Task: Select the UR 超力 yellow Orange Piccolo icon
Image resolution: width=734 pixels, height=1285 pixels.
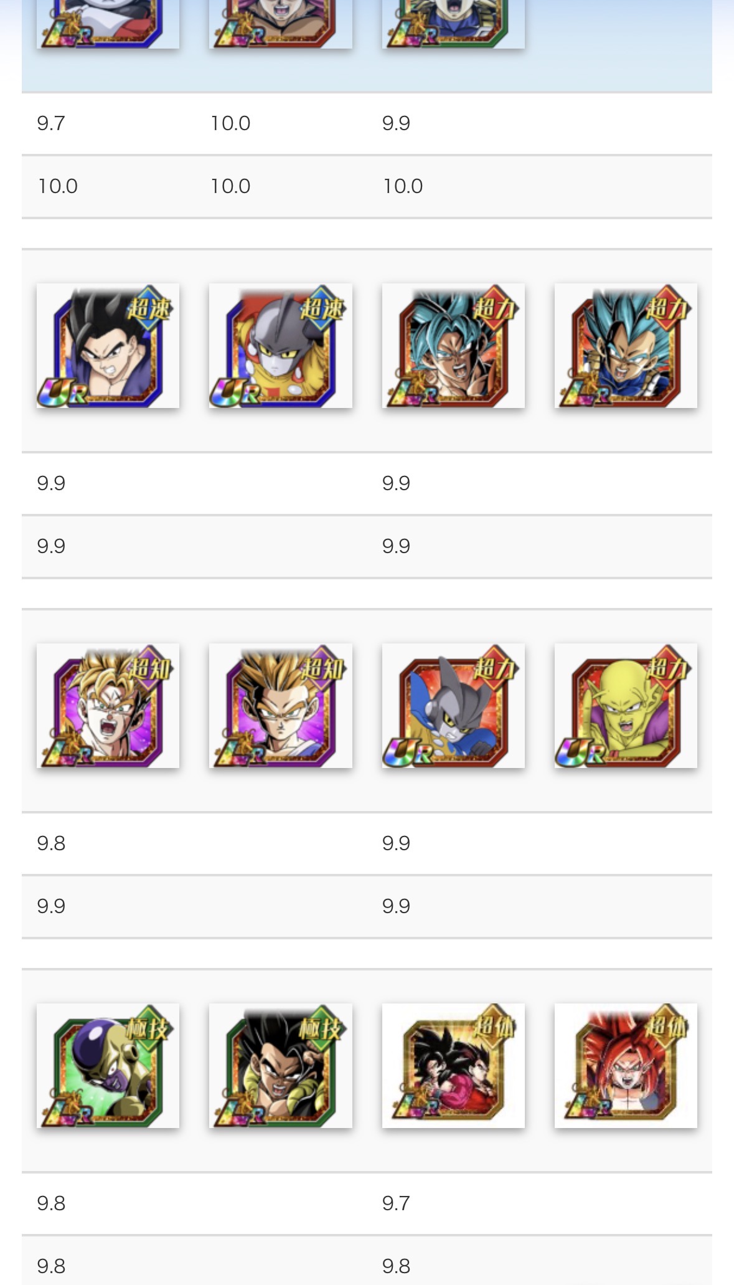Action: pyautogui.click(x=626, y=706)
